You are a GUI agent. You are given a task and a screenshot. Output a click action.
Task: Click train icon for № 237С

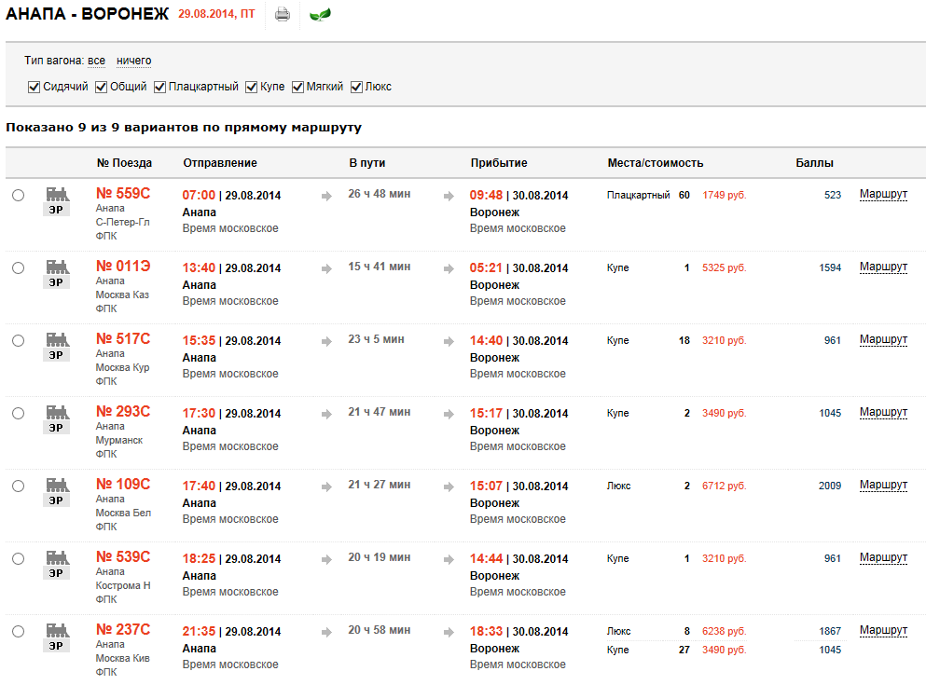(57, 629)
